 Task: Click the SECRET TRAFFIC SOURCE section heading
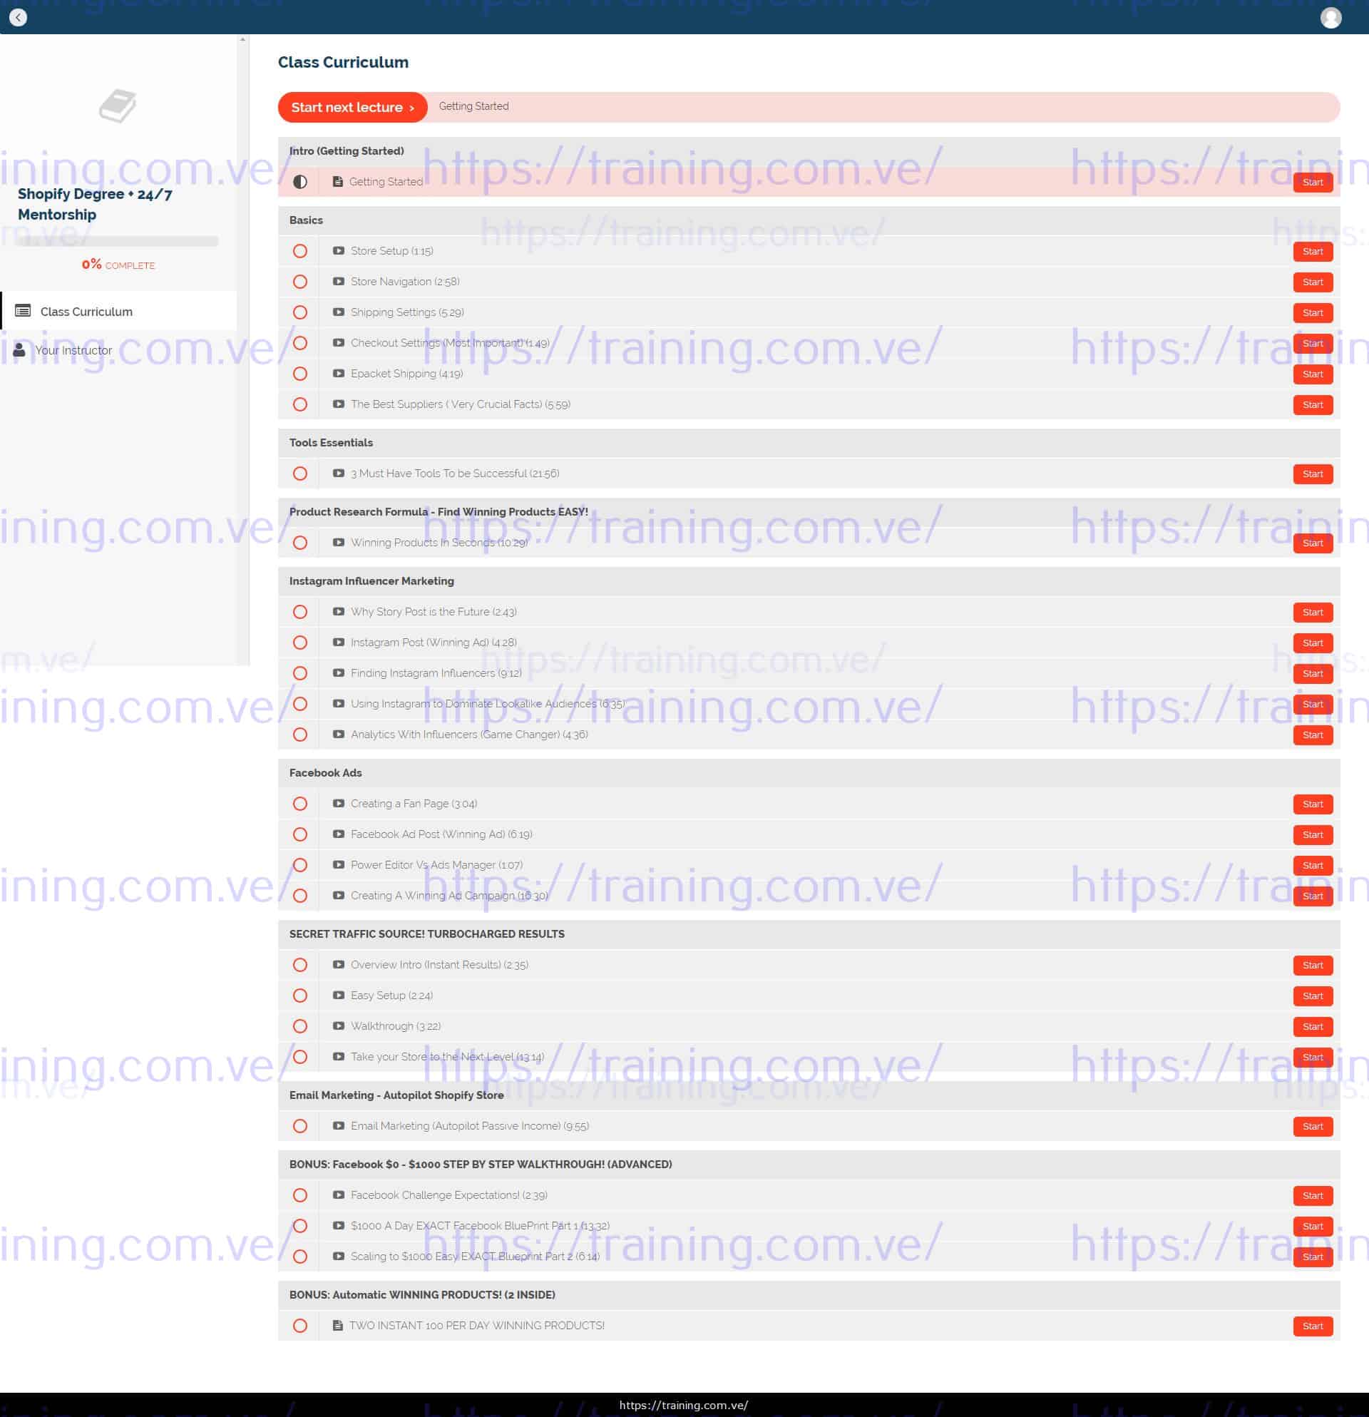(426, 934)
